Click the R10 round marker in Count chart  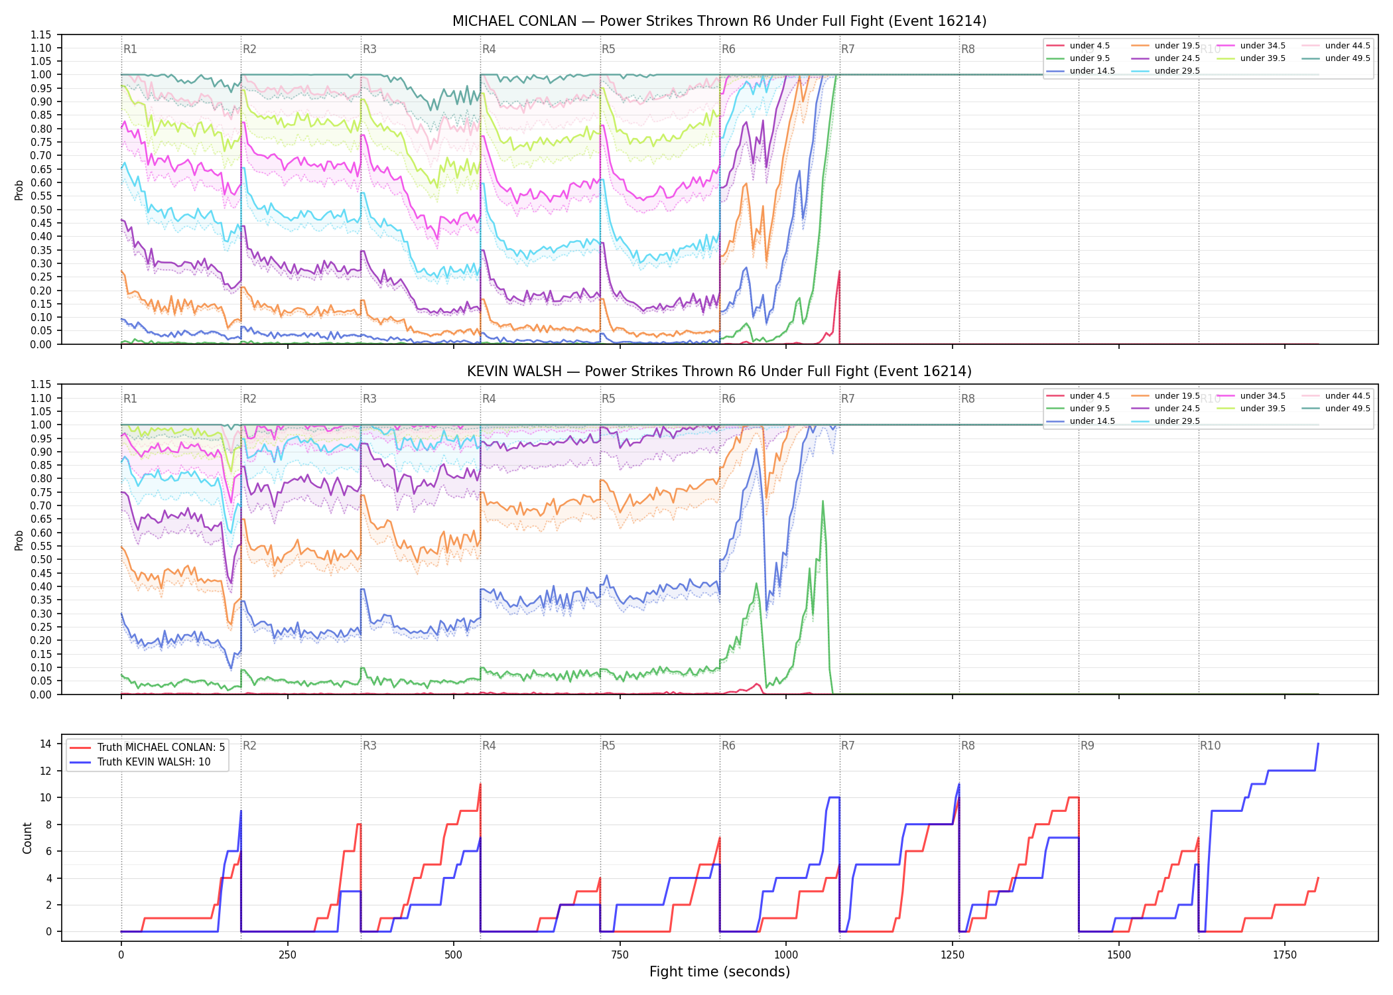coord(1210,746)
